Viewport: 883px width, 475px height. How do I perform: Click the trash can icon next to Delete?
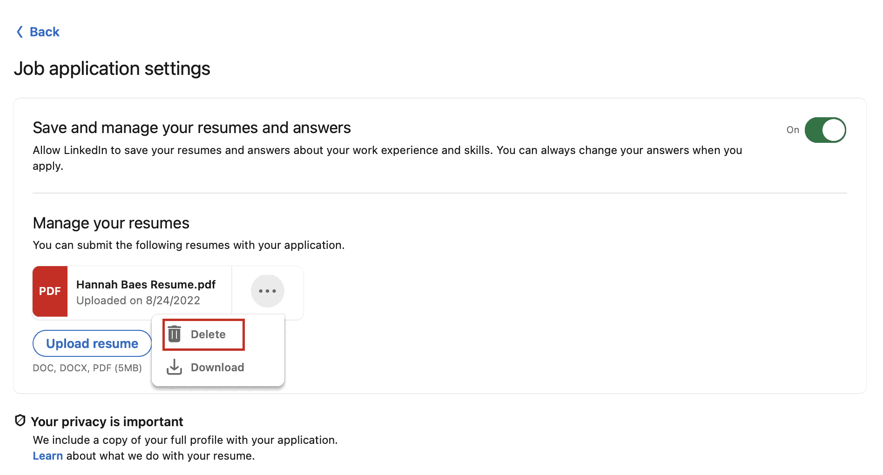tap(174, 334)
